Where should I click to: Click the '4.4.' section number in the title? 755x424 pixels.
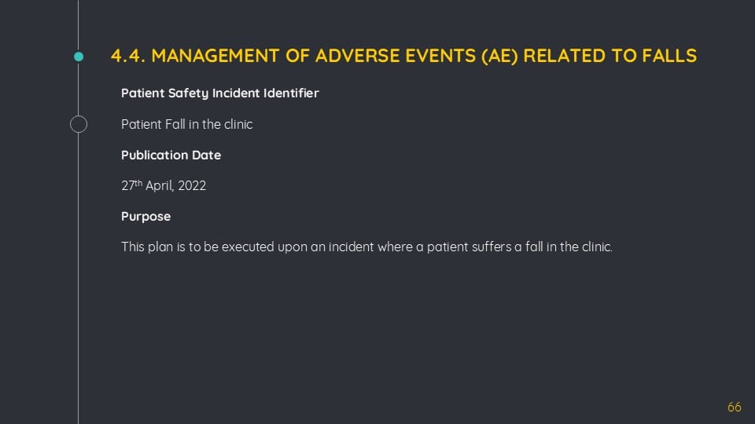[x=127, y=56]
